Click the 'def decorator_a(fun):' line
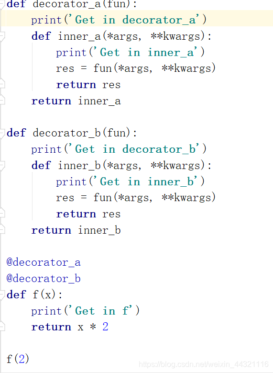This screenshot has width=273, height=373. pos(72,4)
